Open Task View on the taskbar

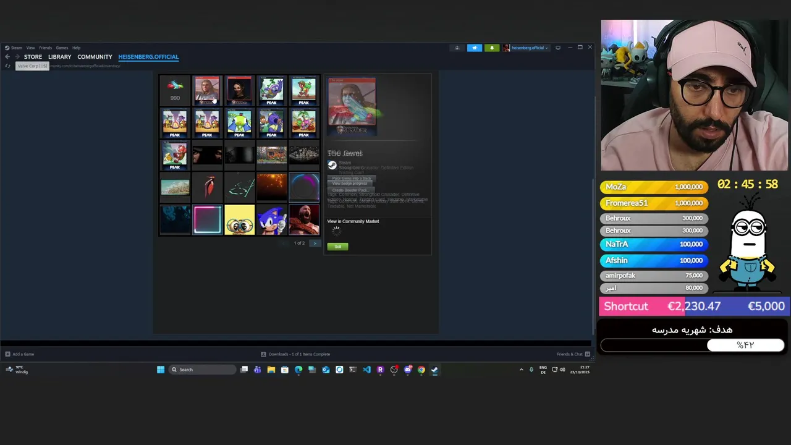pos(244,370)
